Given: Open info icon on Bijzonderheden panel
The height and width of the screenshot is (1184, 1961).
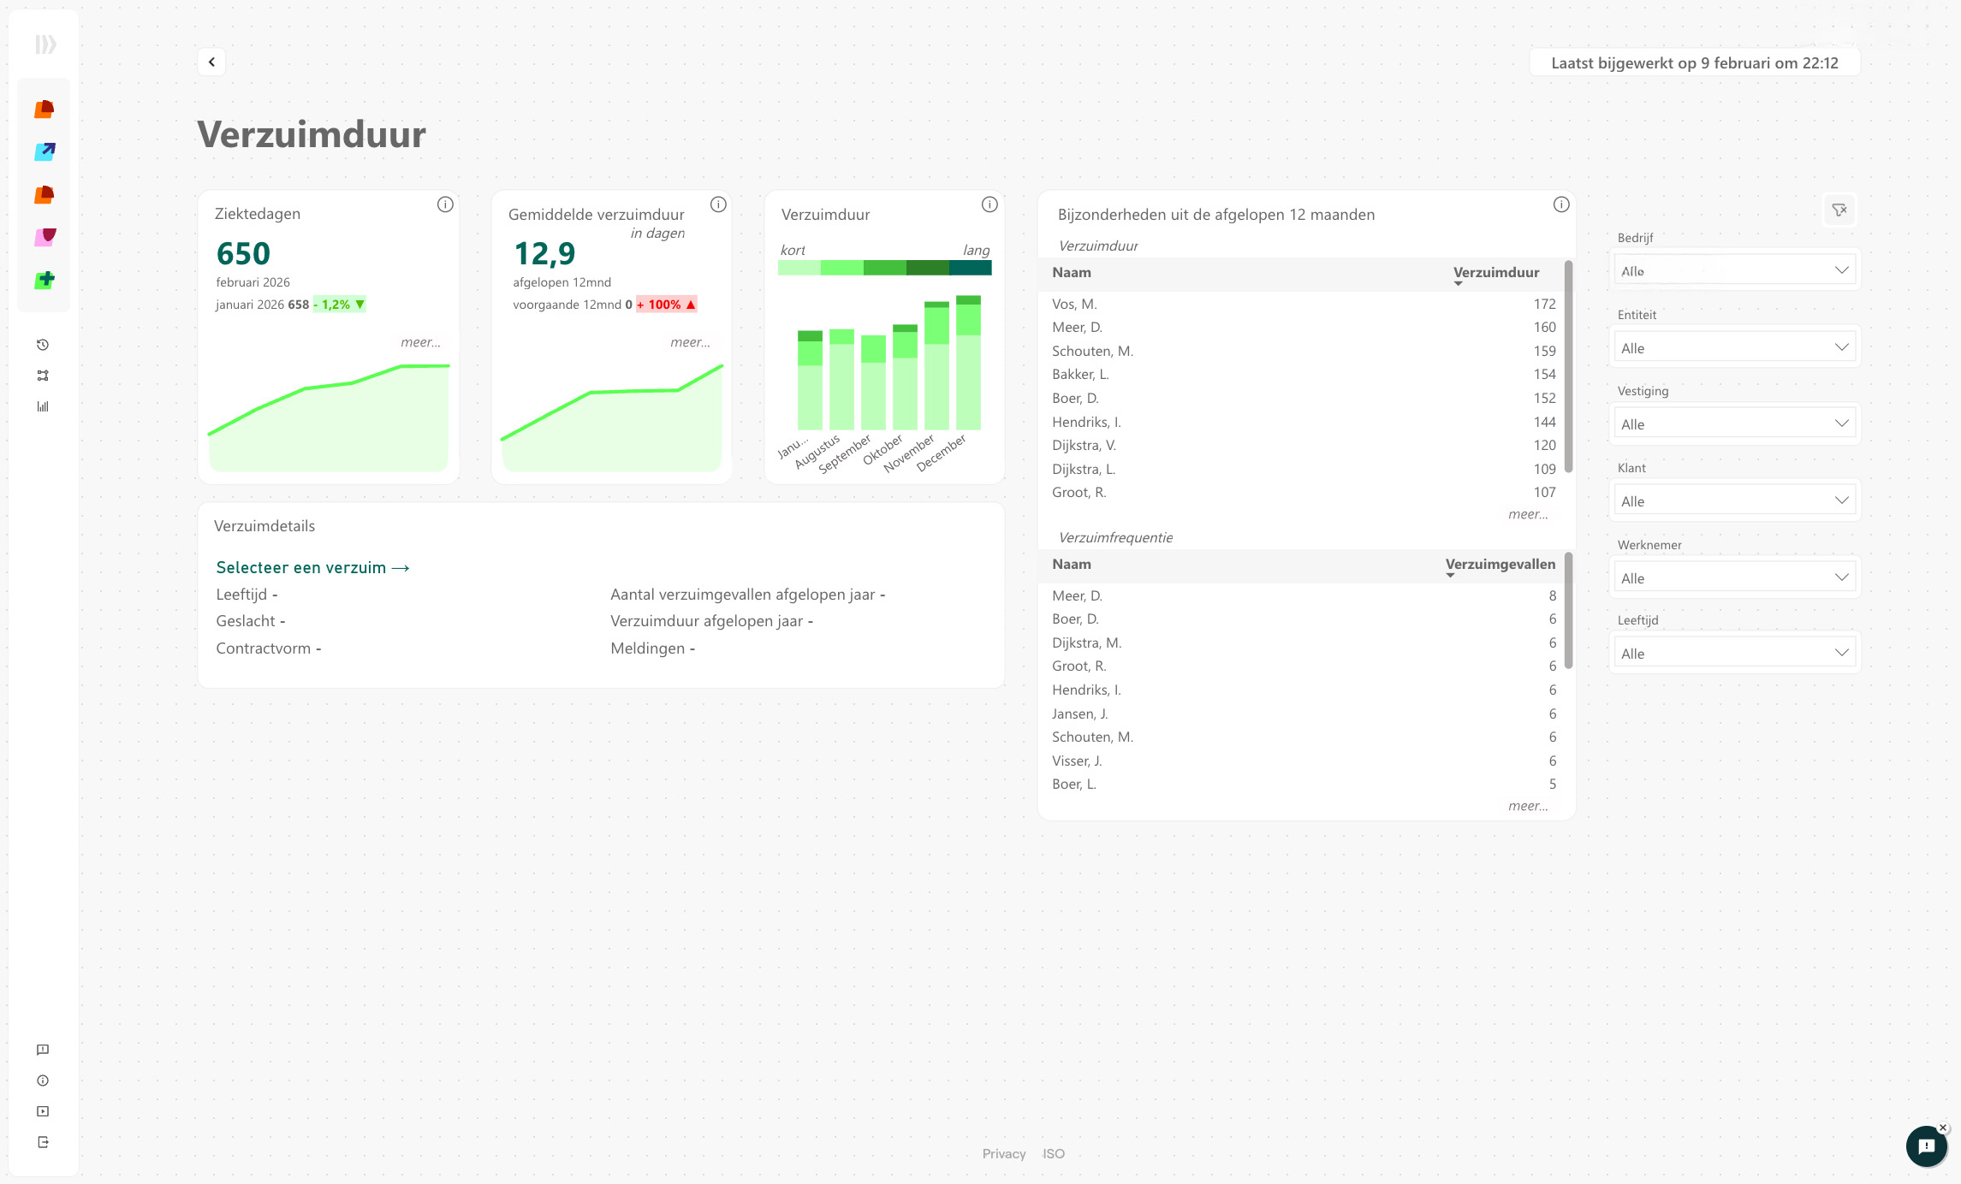Looking at the screenshot, I should point(1561,204).
